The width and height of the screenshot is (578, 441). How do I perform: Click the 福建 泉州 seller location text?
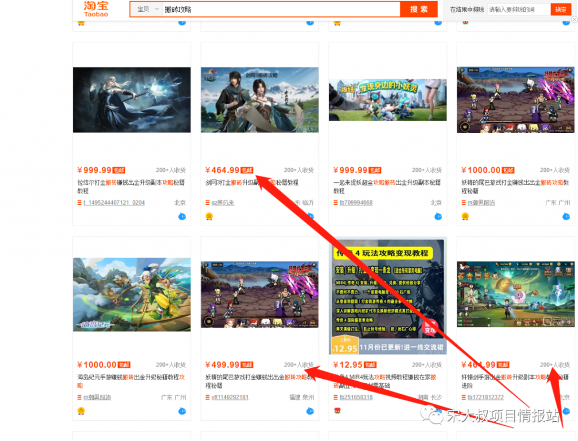301,397
